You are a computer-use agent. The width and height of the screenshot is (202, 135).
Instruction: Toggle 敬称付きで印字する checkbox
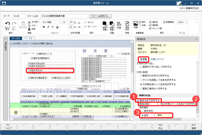tap(138, 100)
